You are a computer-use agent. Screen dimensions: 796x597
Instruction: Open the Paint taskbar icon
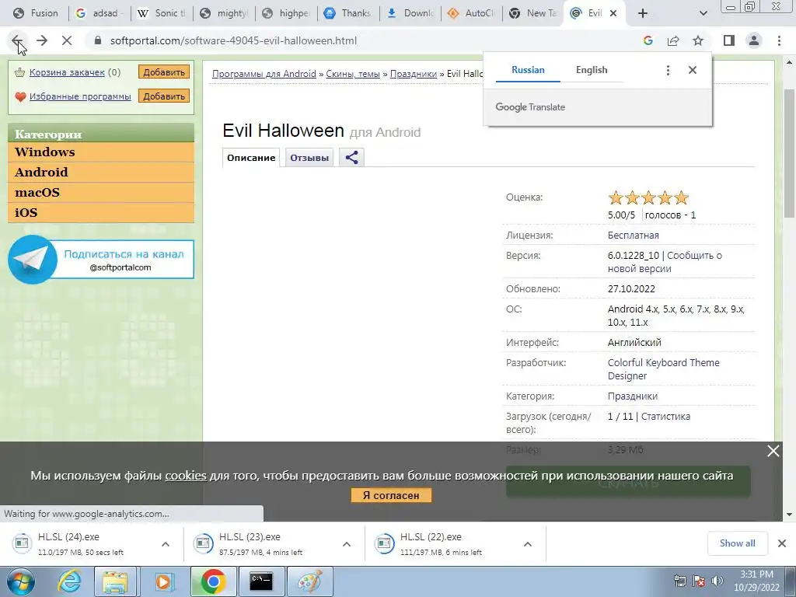[x=309, y=581]
